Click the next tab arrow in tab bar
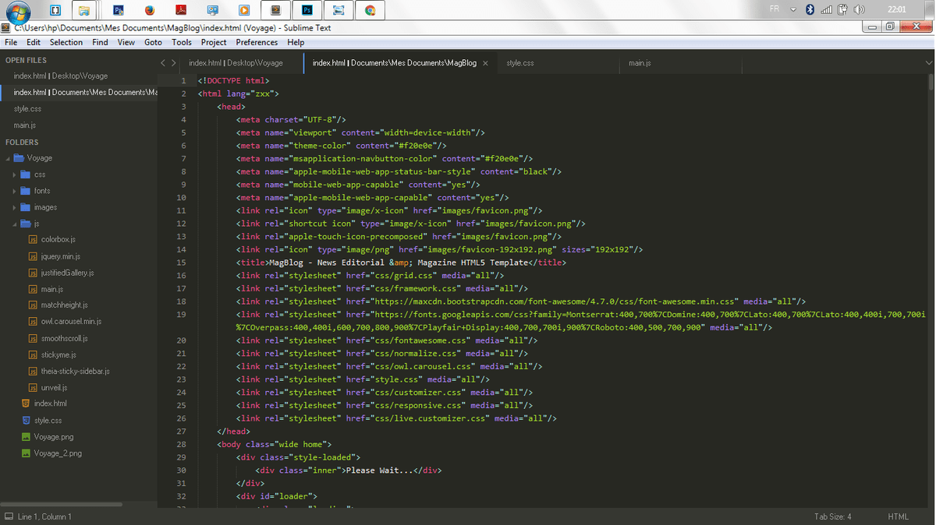The width and height of the screenshot is (936, 525). pos(173,63)
